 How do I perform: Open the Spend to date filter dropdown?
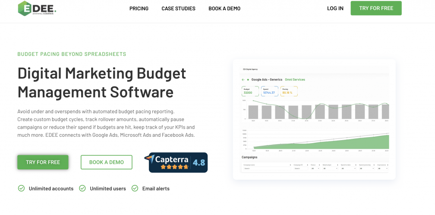348,168
